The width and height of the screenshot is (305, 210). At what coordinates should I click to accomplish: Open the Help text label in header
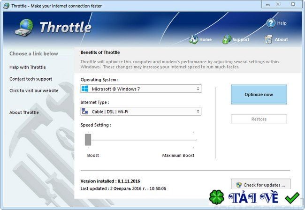click(282, 23)
